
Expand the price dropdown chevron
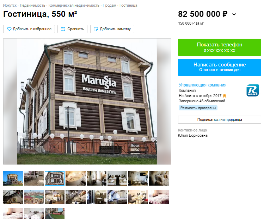click(x=234, y=14)
